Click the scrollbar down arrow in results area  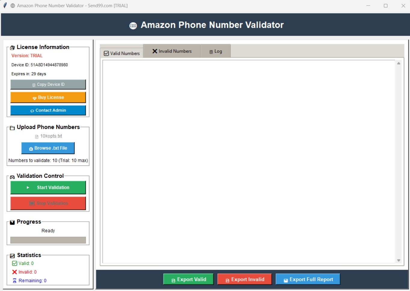coord(399,260)
